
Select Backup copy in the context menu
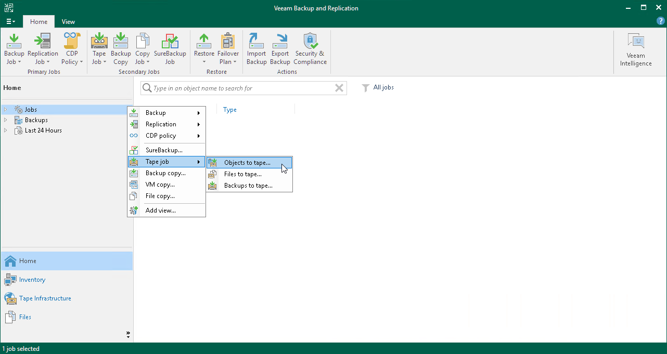[x=165, y=173]
